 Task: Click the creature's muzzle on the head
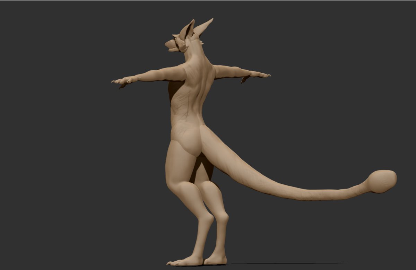click(171, 46)
